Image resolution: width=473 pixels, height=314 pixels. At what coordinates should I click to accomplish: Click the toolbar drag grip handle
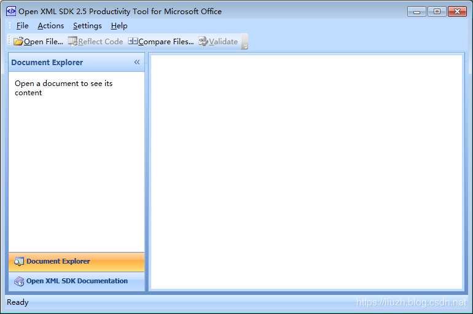tap(9, 41)
